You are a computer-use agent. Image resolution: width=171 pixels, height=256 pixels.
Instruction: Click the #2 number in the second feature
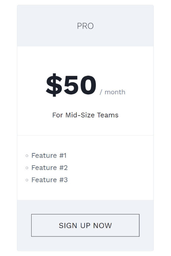click(63, 167)
